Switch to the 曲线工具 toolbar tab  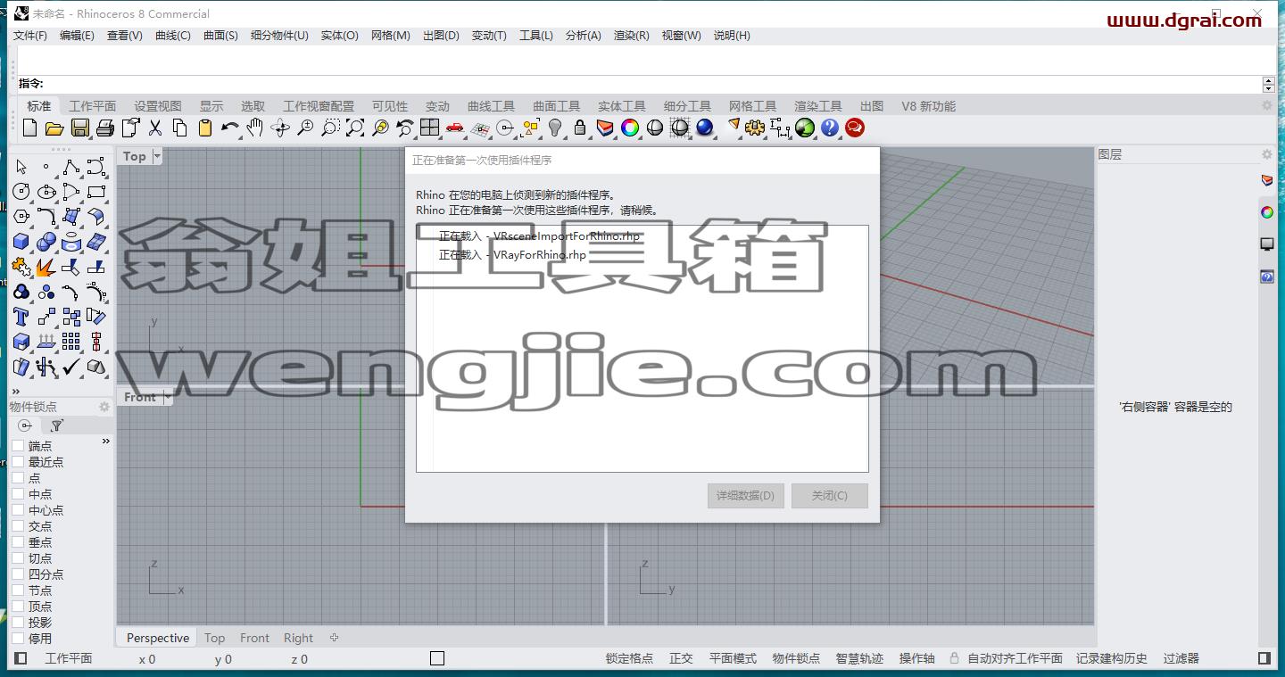(491, 106)
